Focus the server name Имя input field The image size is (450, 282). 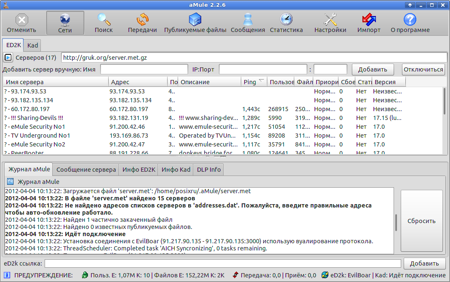[144, 69]
